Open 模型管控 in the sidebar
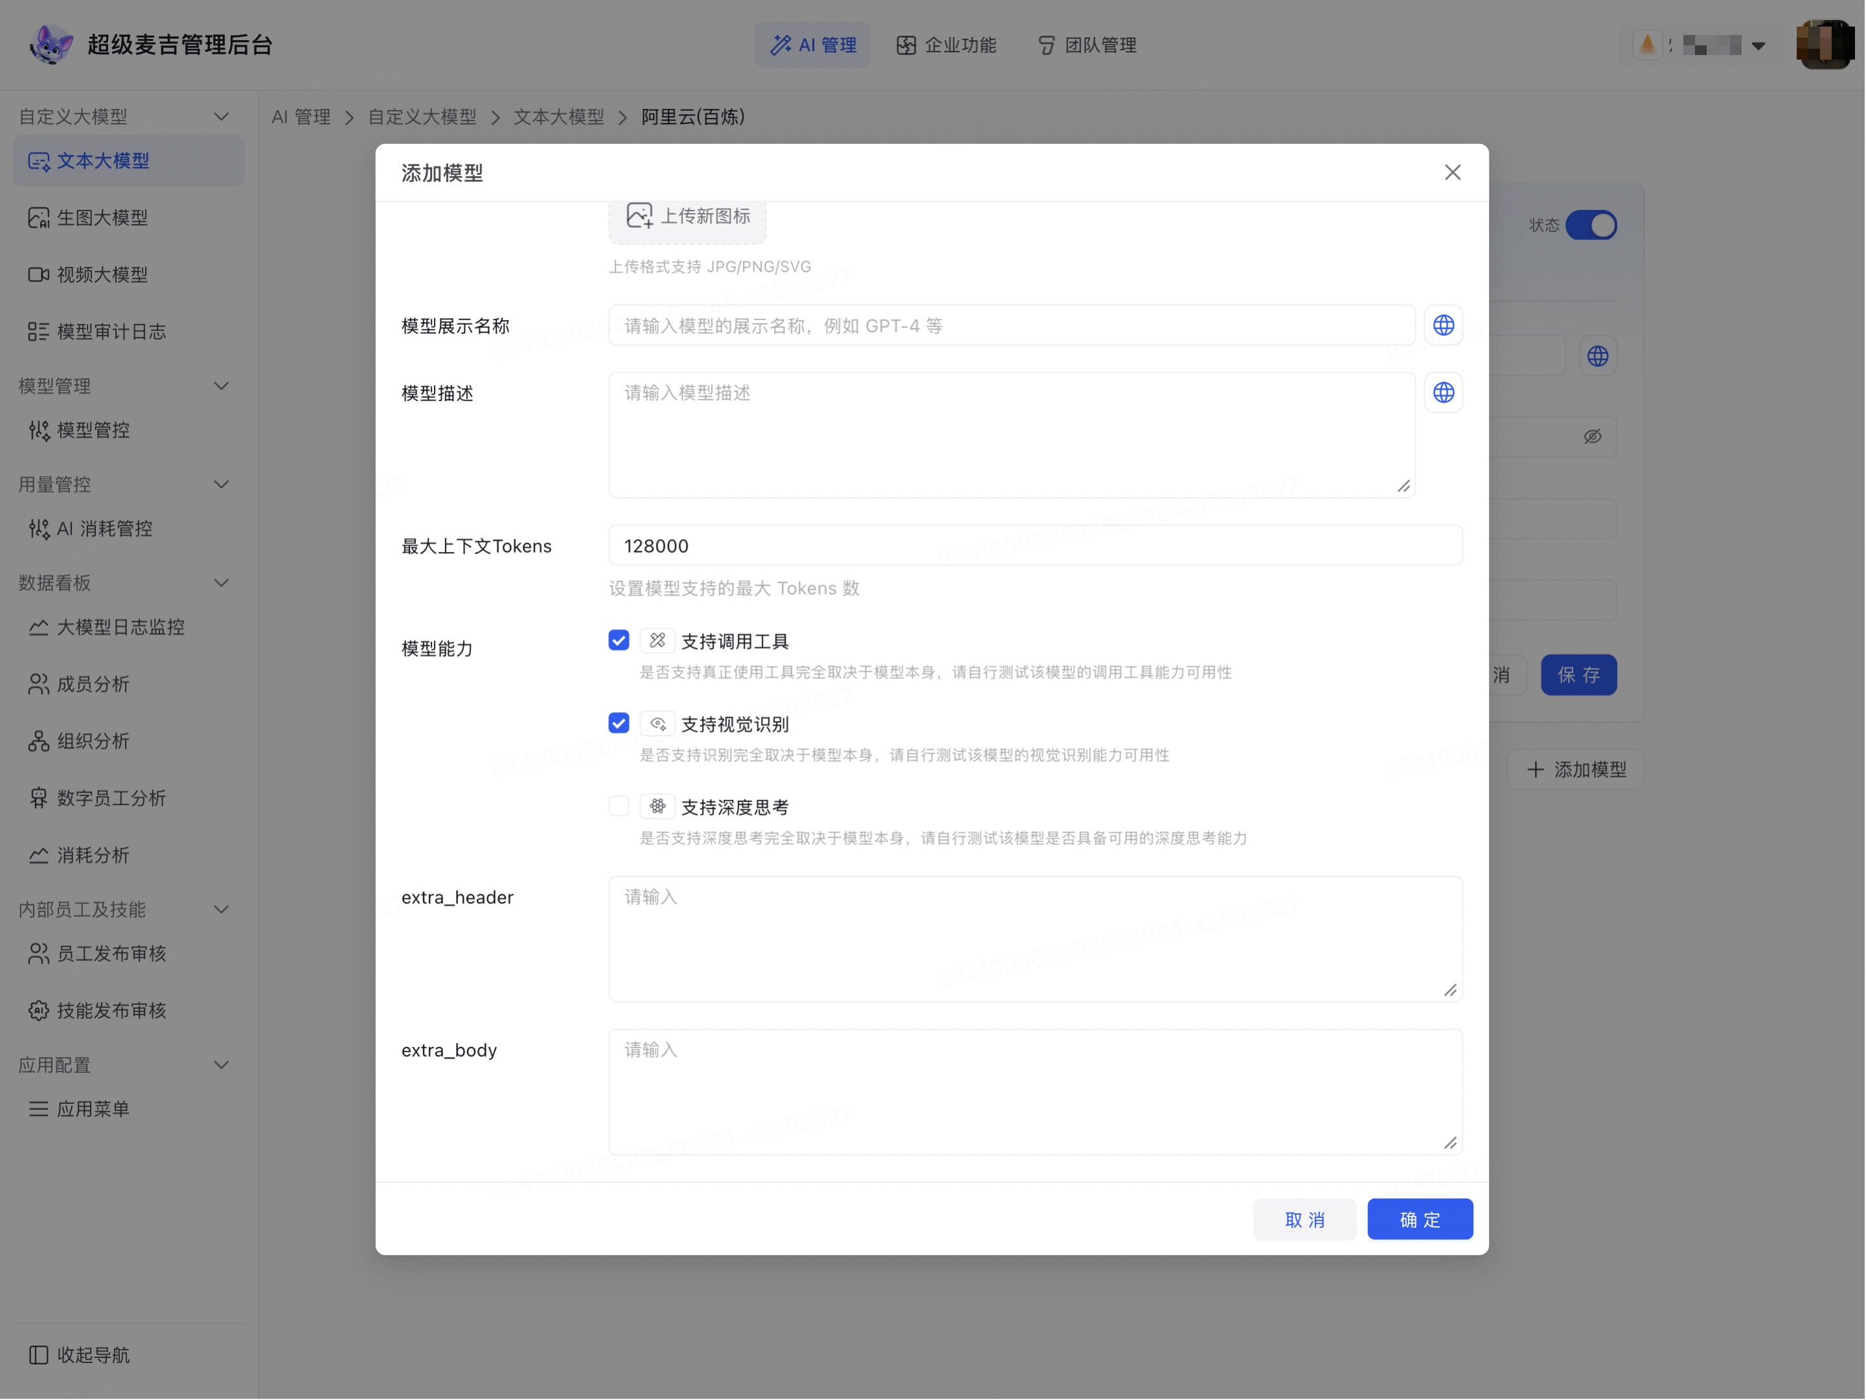 128,430
